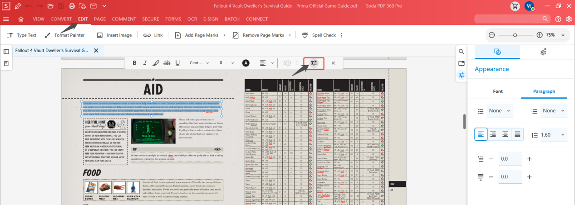Screen dimensions: 575x205
Task: Open the line spacing 1.60 dropdown
Action: 554,134
